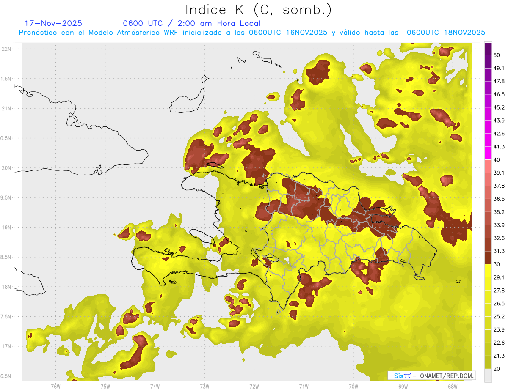Click the "40" colorbar label

click(497, 160)
